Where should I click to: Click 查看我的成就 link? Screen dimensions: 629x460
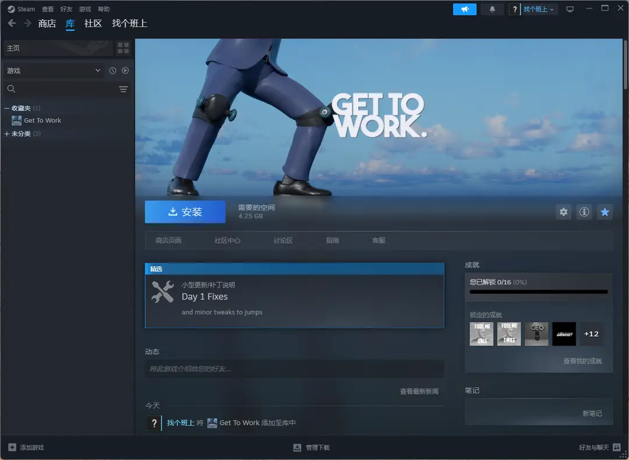[582, 361]
